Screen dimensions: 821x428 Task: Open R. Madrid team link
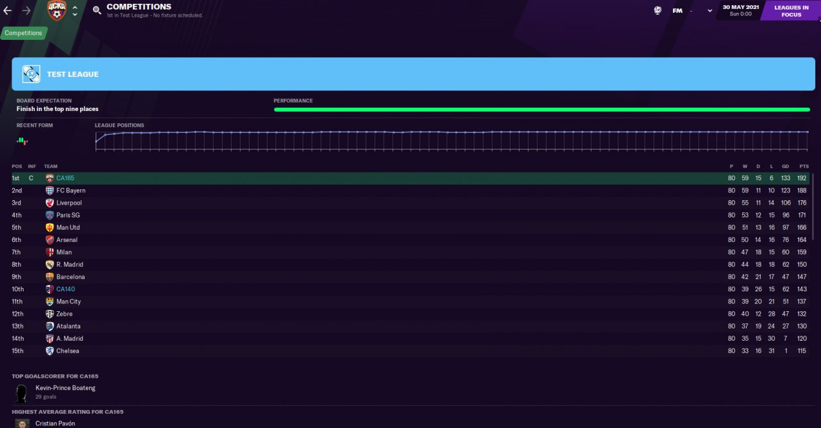pos(70,264)
